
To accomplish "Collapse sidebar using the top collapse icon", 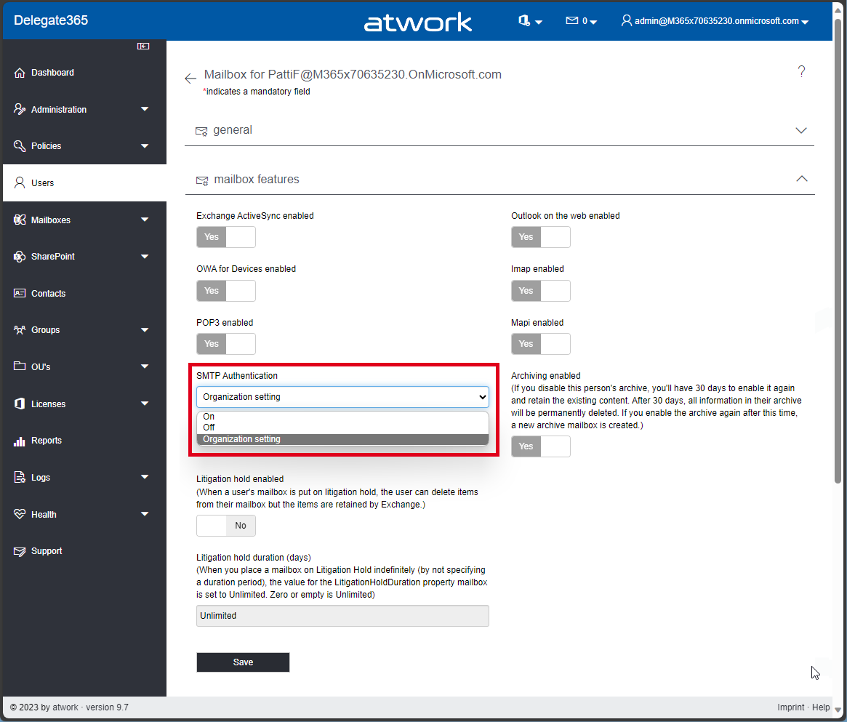I will pos(143,47).
